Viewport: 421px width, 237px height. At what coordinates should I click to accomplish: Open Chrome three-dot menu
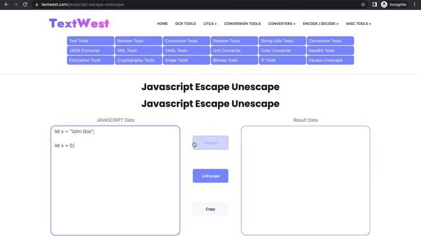click(414, 5)
